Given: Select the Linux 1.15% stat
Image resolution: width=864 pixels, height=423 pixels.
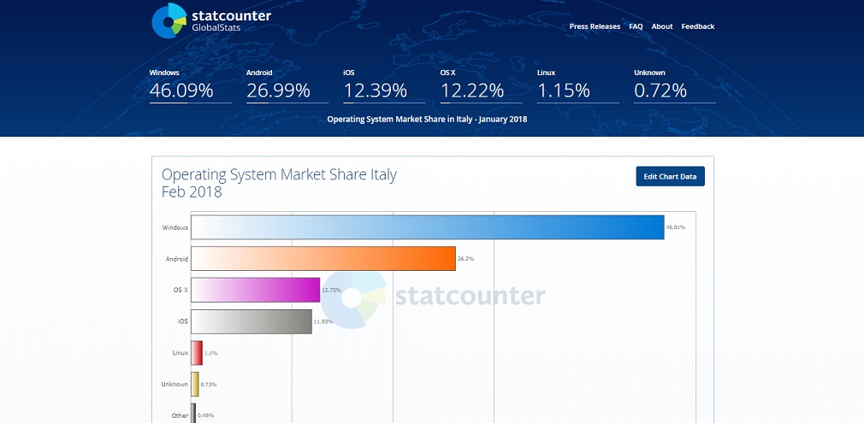Looking at the screenshot, I should [x=578, y=85].
